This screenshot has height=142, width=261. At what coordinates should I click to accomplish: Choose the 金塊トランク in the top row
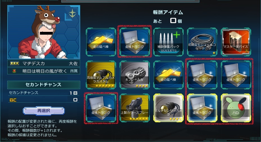tap(135, 42)
